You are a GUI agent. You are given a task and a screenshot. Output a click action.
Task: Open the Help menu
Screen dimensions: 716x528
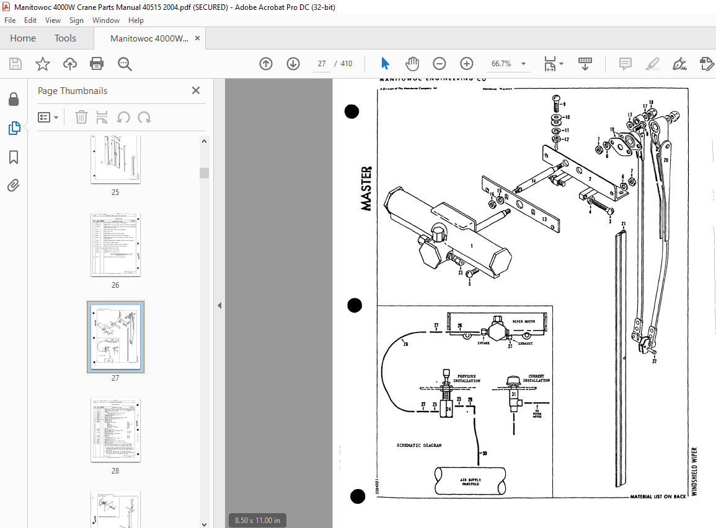tap(136, 20)
